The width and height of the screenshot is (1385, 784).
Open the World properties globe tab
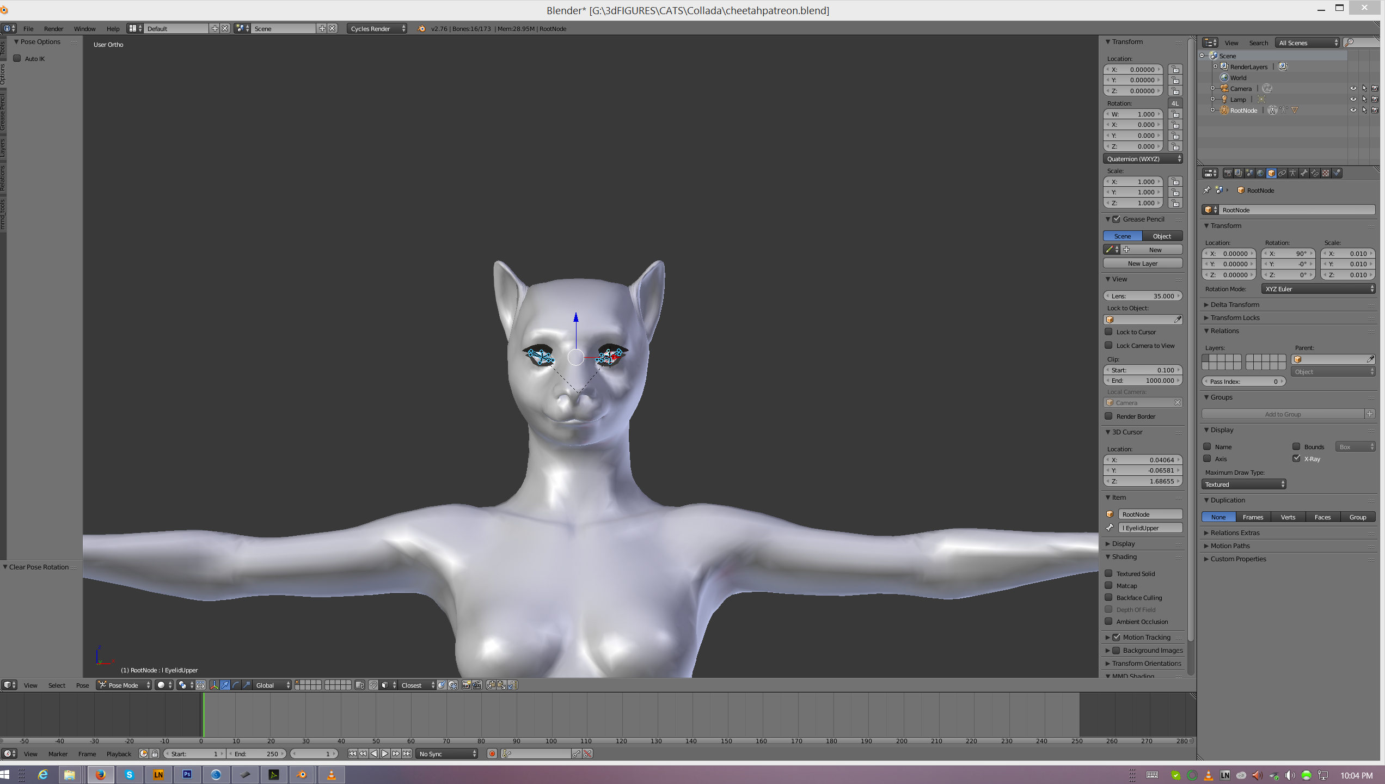(x=1260, y=173)
